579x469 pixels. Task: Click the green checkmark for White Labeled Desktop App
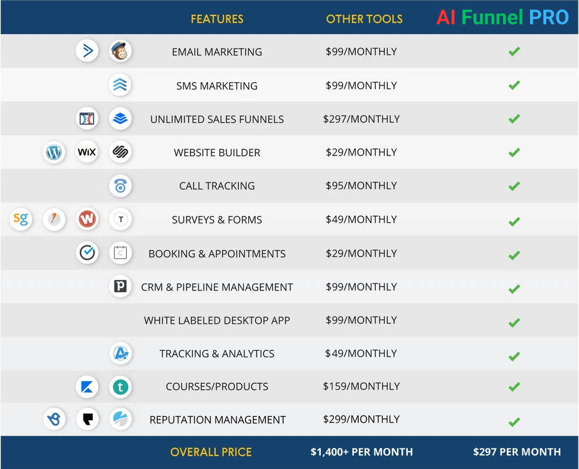click(x=514, y=323)
